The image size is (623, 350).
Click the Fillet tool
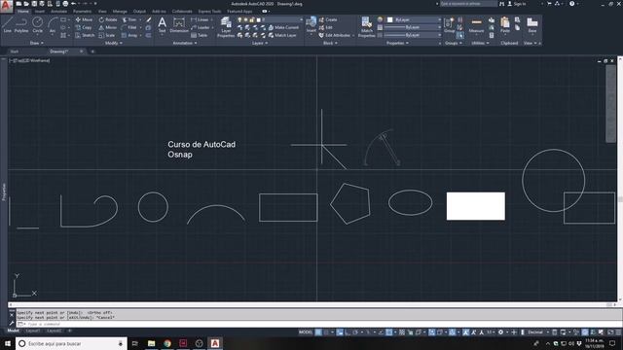129,27
